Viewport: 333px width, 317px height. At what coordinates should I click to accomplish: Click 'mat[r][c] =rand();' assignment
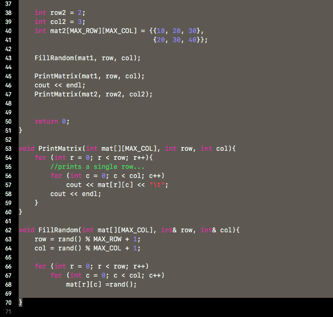coord(101,285)
